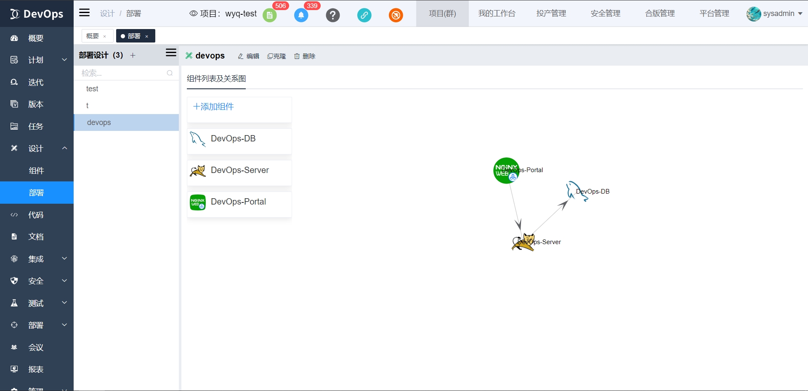This screenshot has width=808, height=391.
Task: Click the 删除 delete button
Action: click(305, 56)
